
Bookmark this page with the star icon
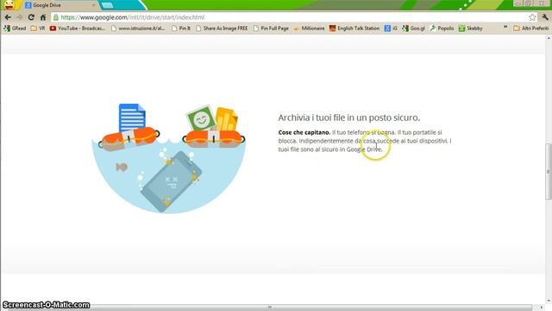[x=532, y=17]
